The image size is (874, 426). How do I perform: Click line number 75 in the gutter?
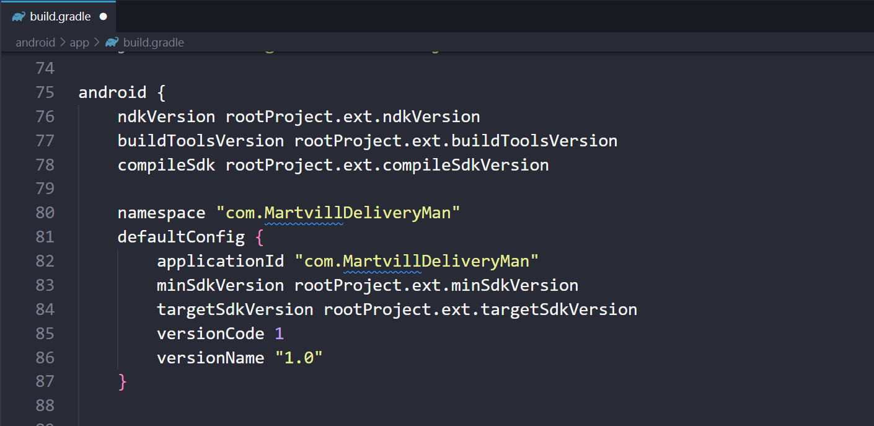[x=45, y=92]
